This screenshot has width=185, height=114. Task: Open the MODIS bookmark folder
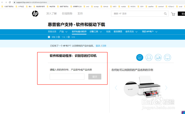(x=132, y=7)
